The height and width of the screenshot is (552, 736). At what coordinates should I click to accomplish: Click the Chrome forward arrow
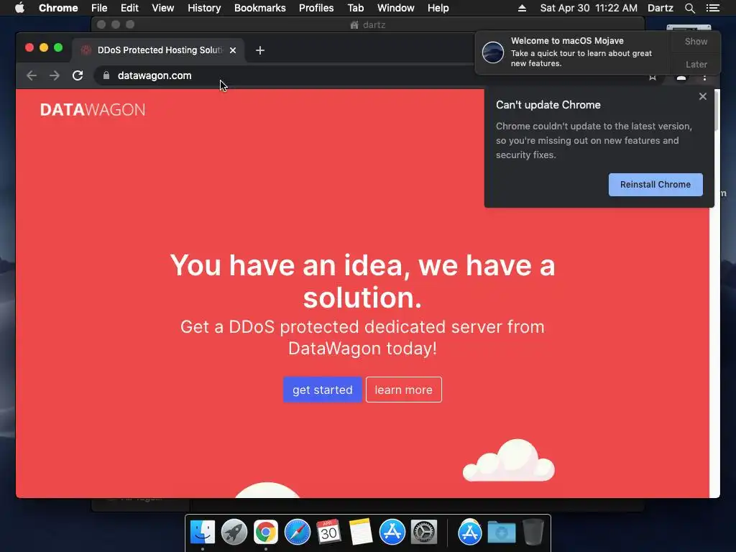coord(55,75)
